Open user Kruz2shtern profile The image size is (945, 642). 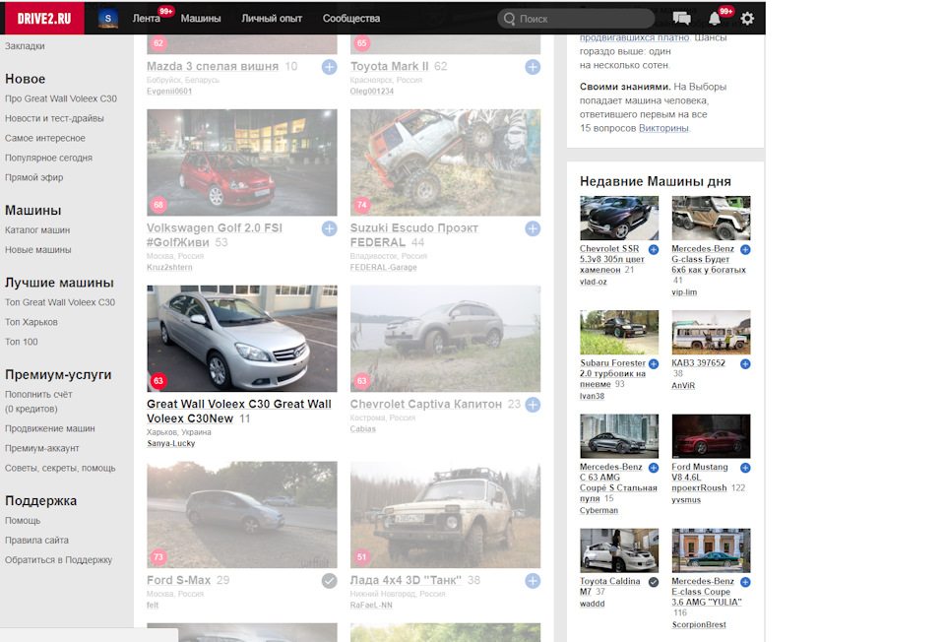pos(169,267)
